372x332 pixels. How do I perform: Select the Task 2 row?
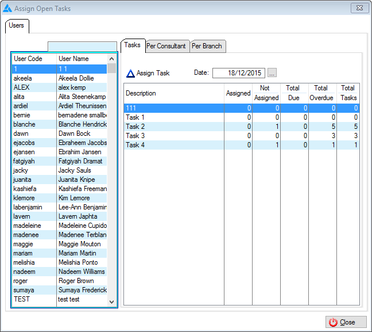point(172,127)
